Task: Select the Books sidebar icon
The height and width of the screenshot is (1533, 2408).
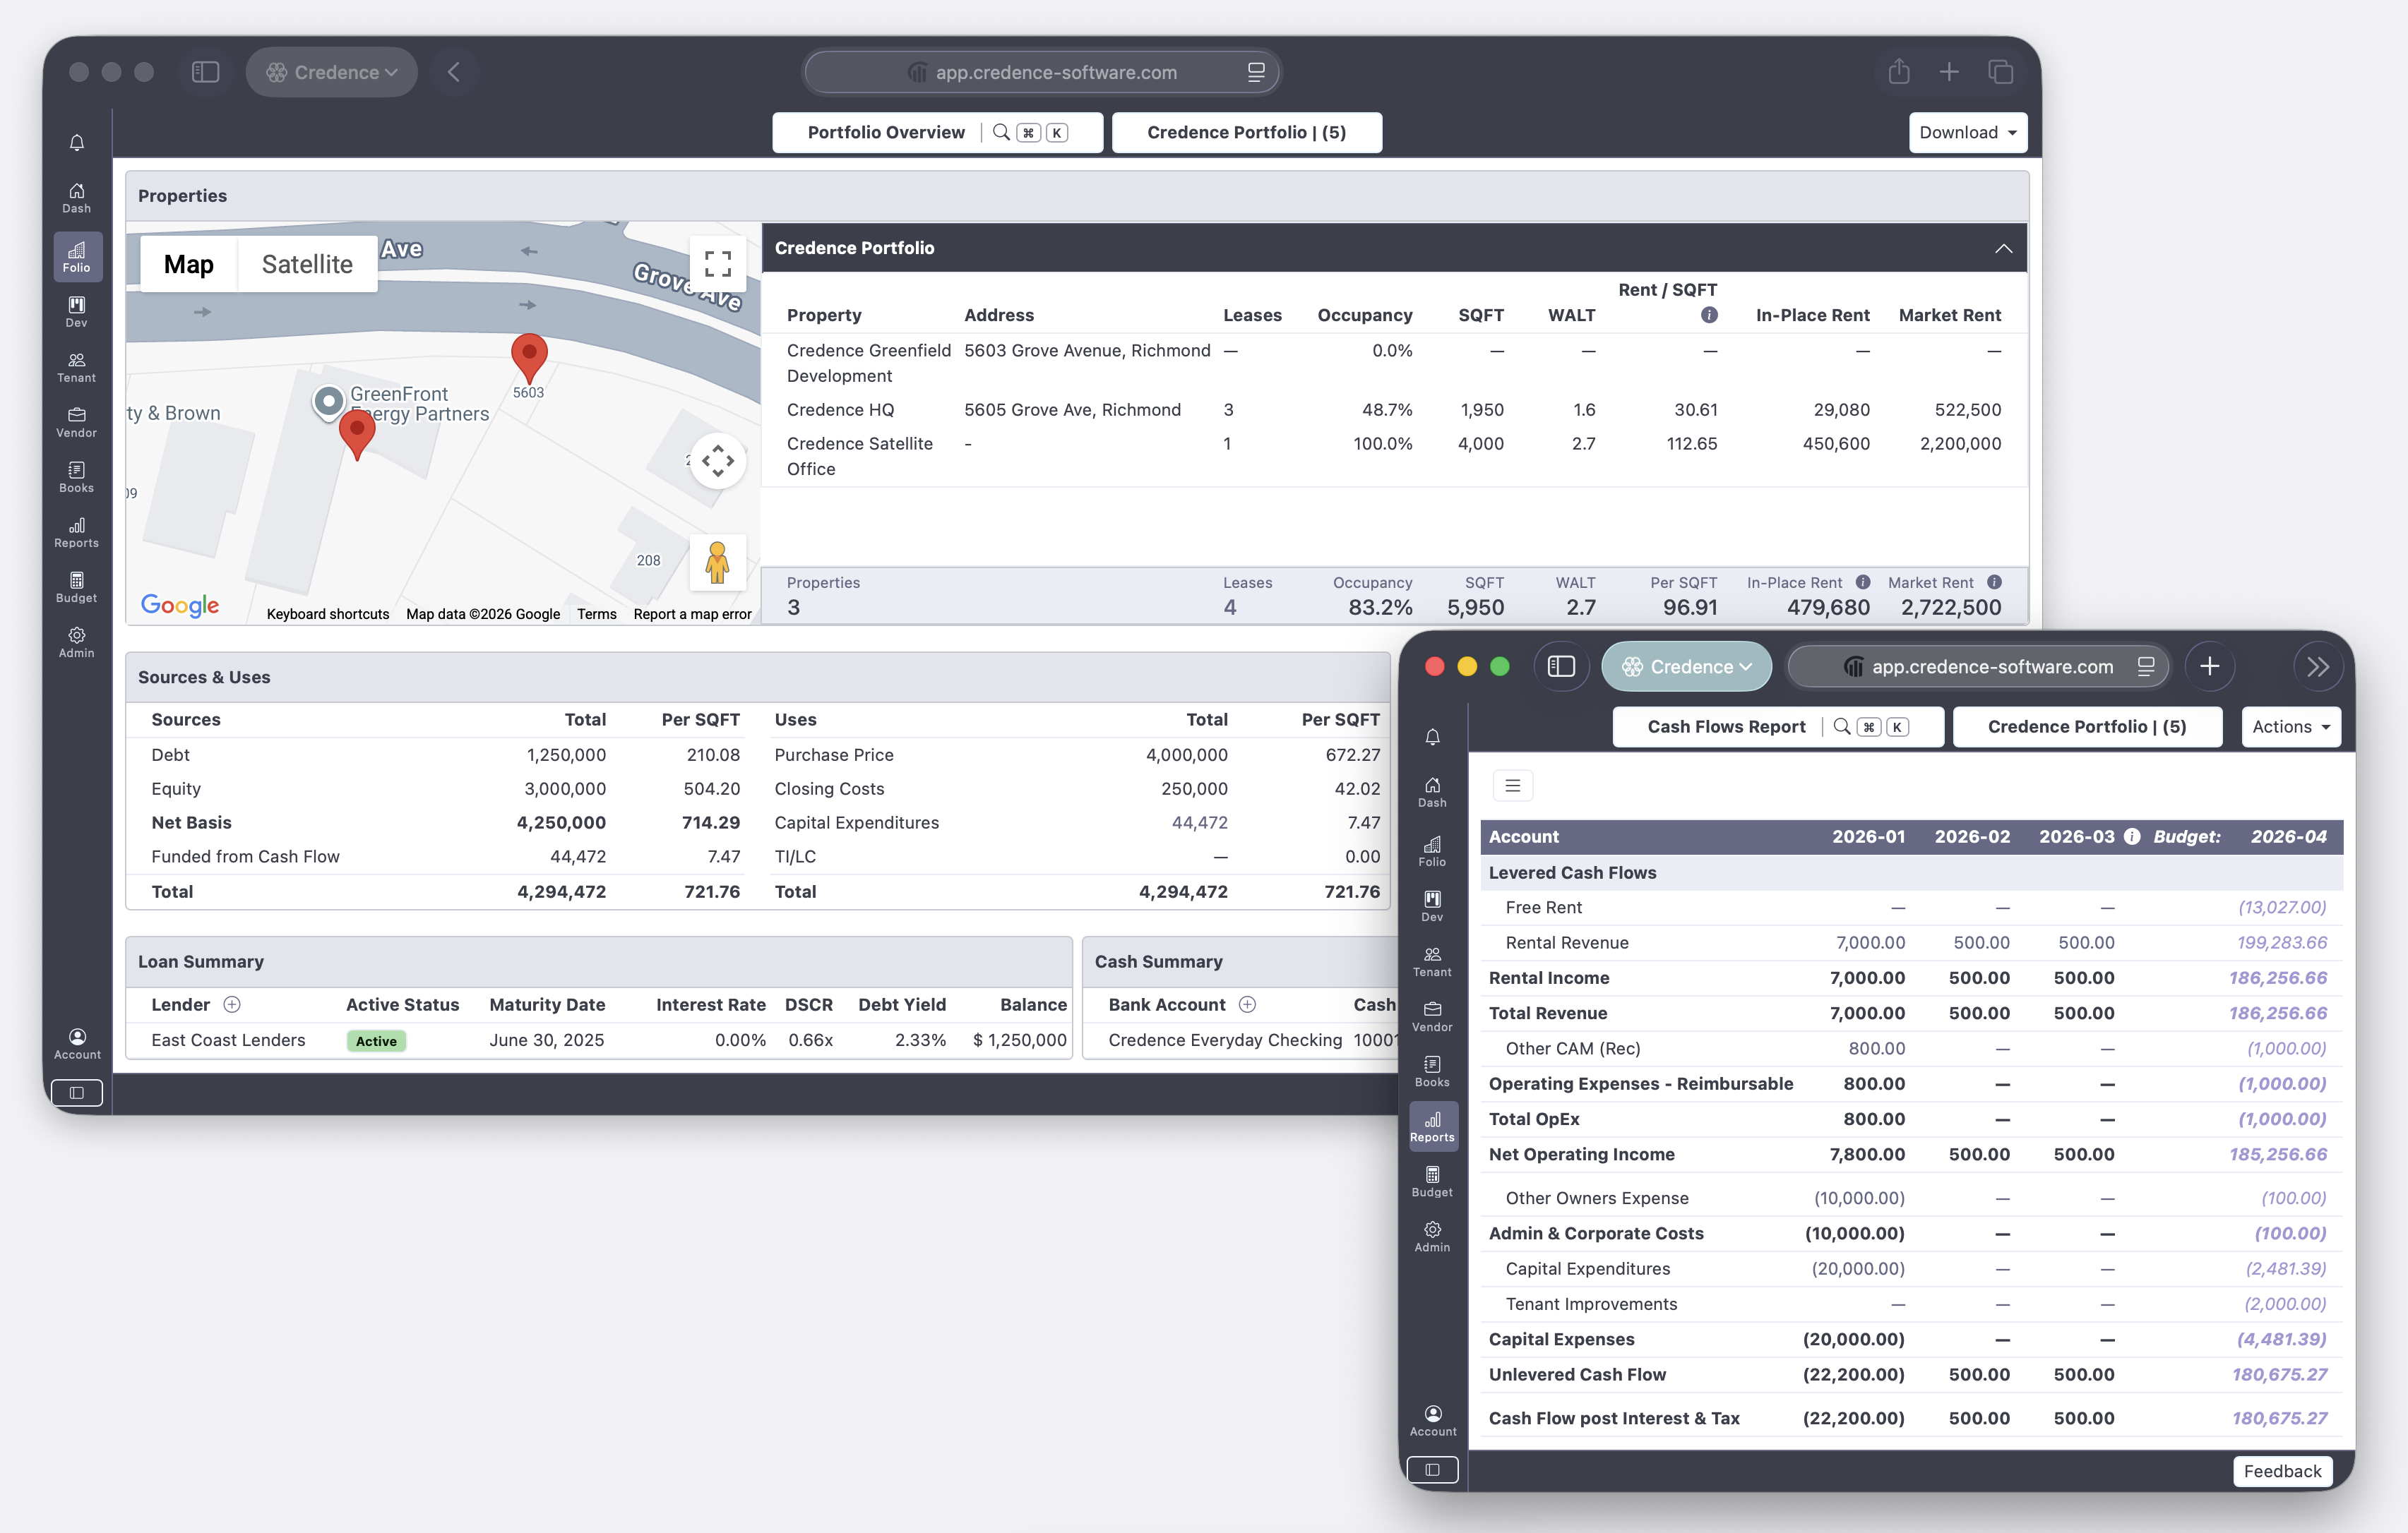Action: pos(76,478)
